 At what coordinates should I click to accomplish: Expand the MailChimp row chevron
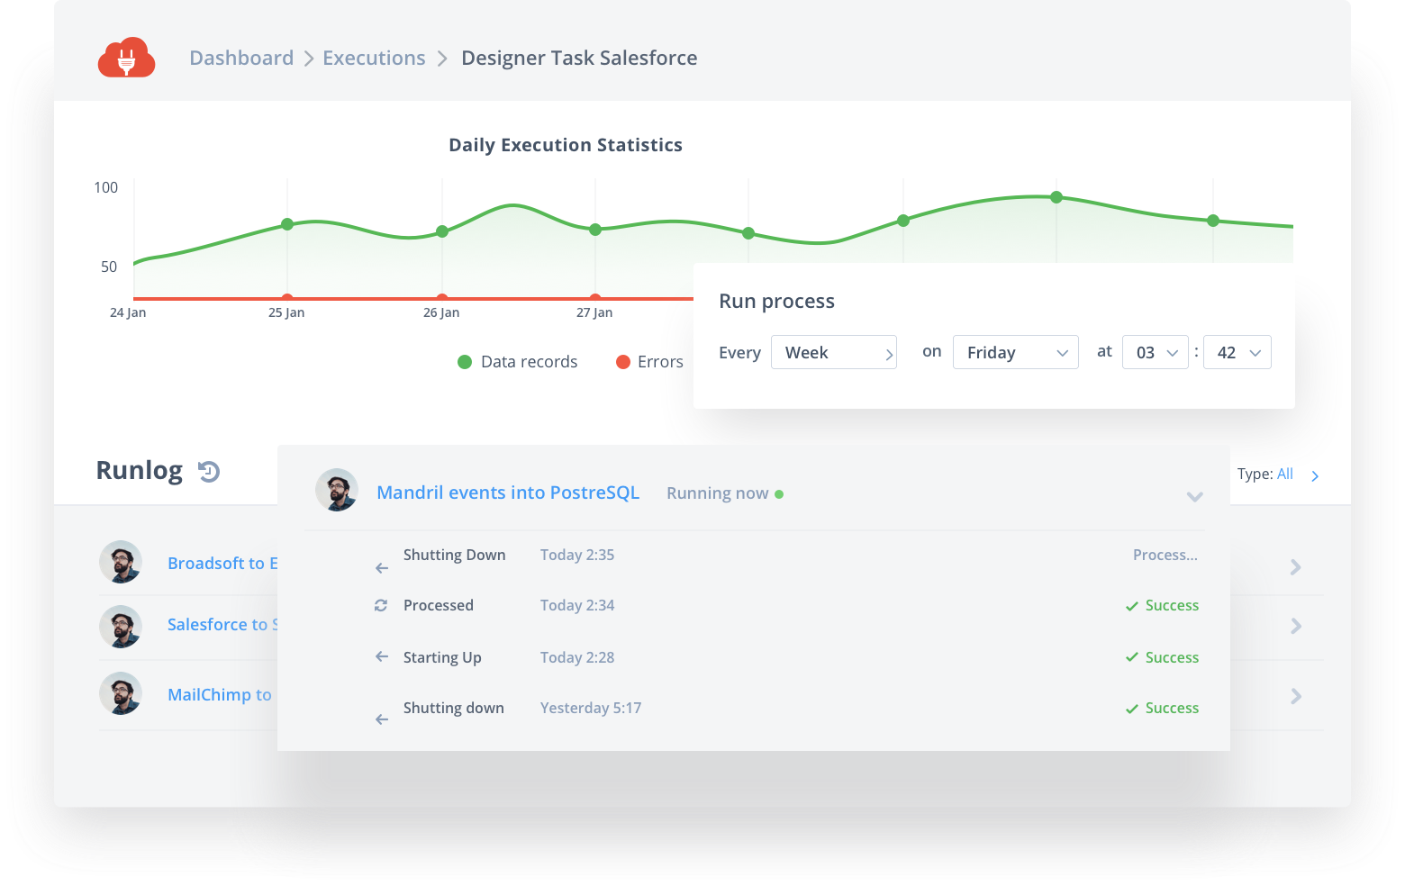(x=1296, y=696)
